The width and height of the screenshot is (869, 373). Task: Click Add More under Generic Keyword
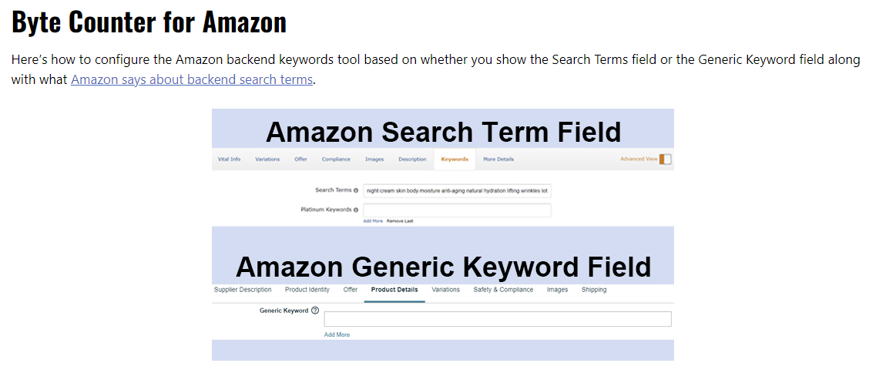337,334
